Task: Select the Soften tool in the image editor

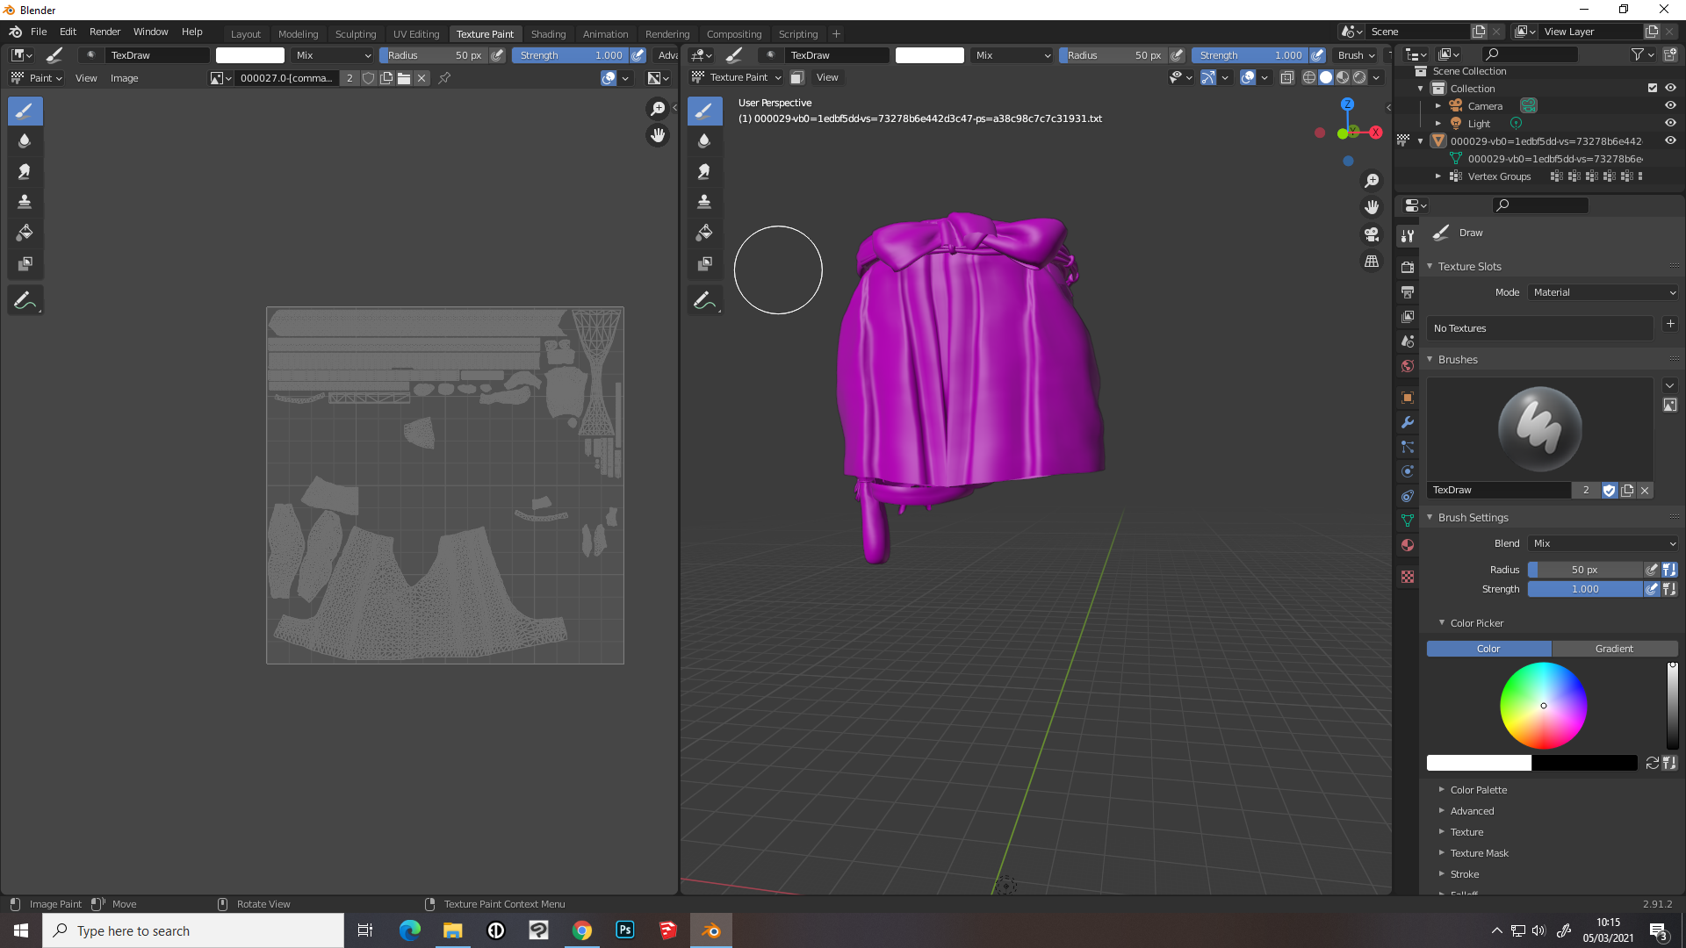Action: point(25,140)
